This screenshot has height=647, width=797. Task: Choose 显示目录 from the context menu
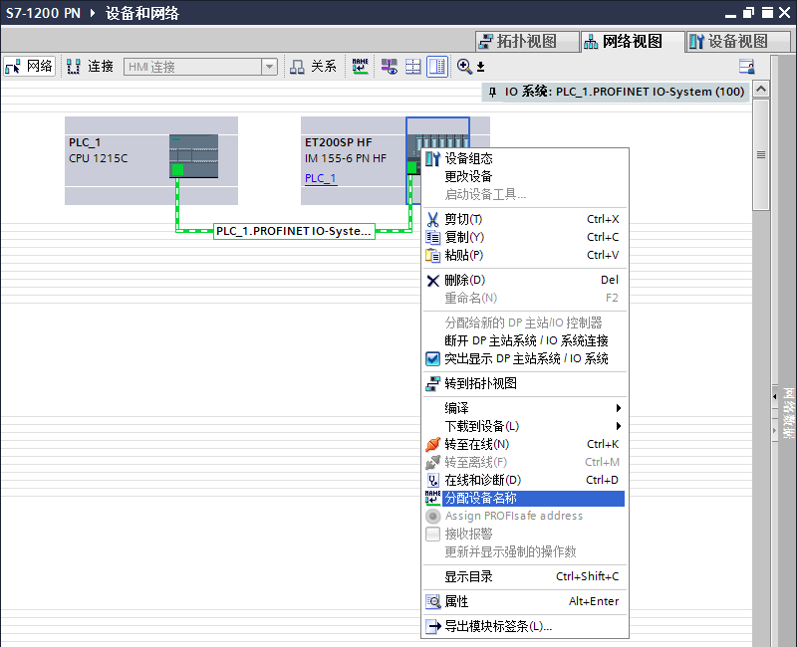525,576
